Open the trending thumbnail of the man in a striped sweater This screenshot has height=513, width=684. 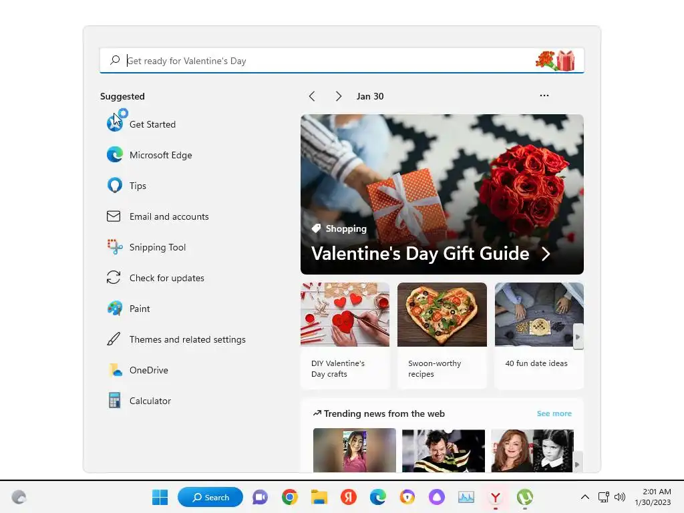[x=444, y=450]
